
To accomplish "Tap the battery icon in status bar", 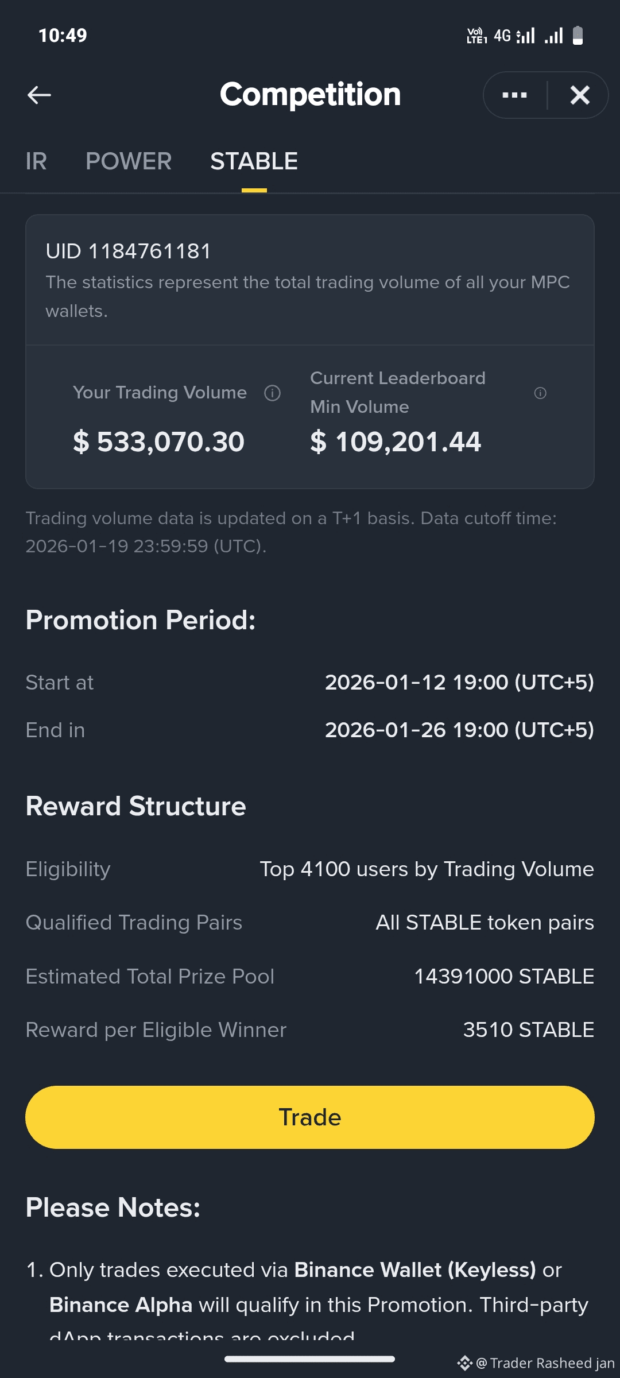I will [x=578, y=36].
